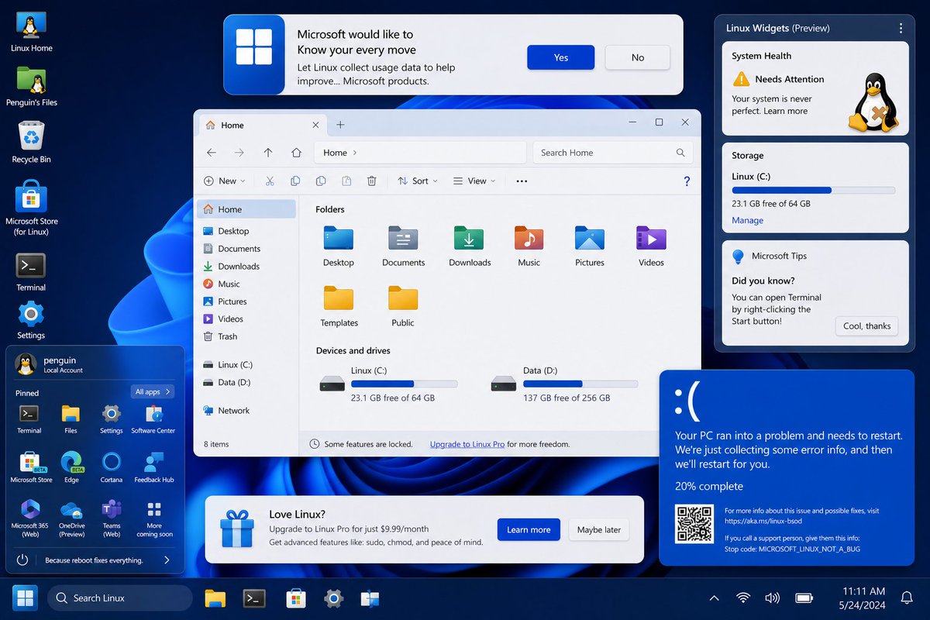The image size is (930, 620).
Task: Click Data (D:) drive usage bar in explorer
Action: [580, 384]
